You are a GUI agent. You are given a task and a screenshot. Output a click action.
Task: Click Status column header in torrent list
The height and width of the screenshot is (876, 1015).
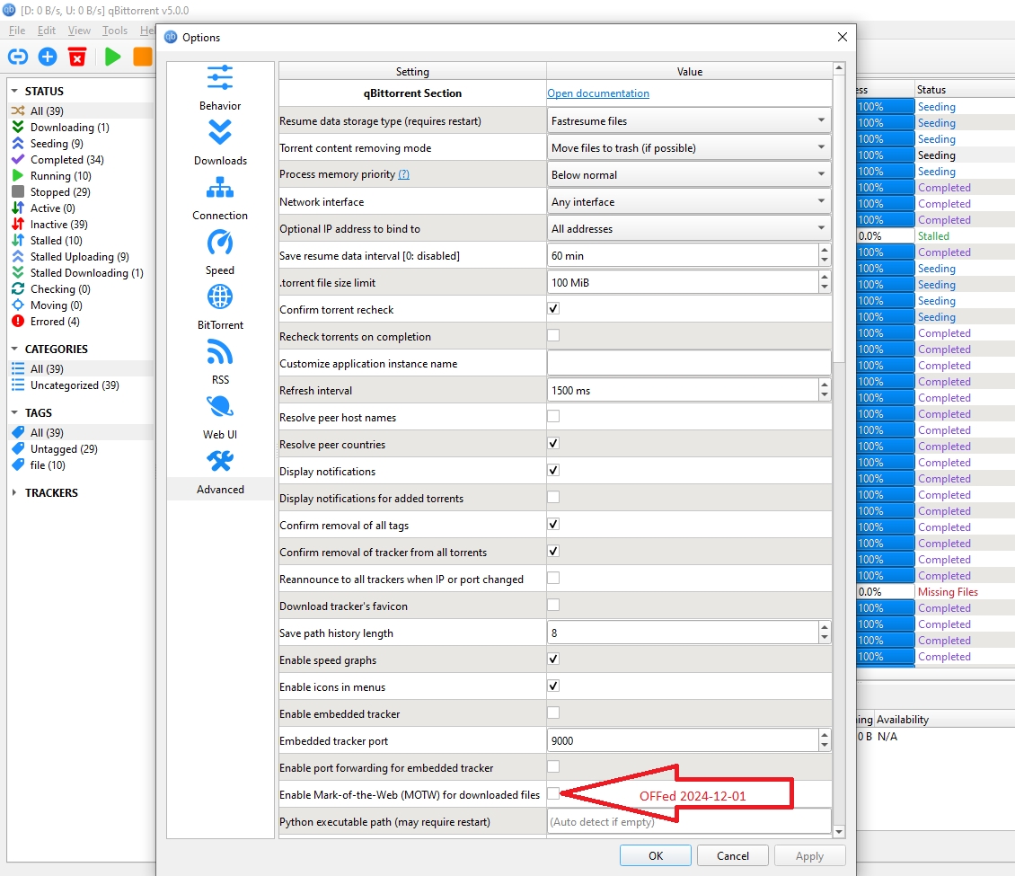coord(931,89)
